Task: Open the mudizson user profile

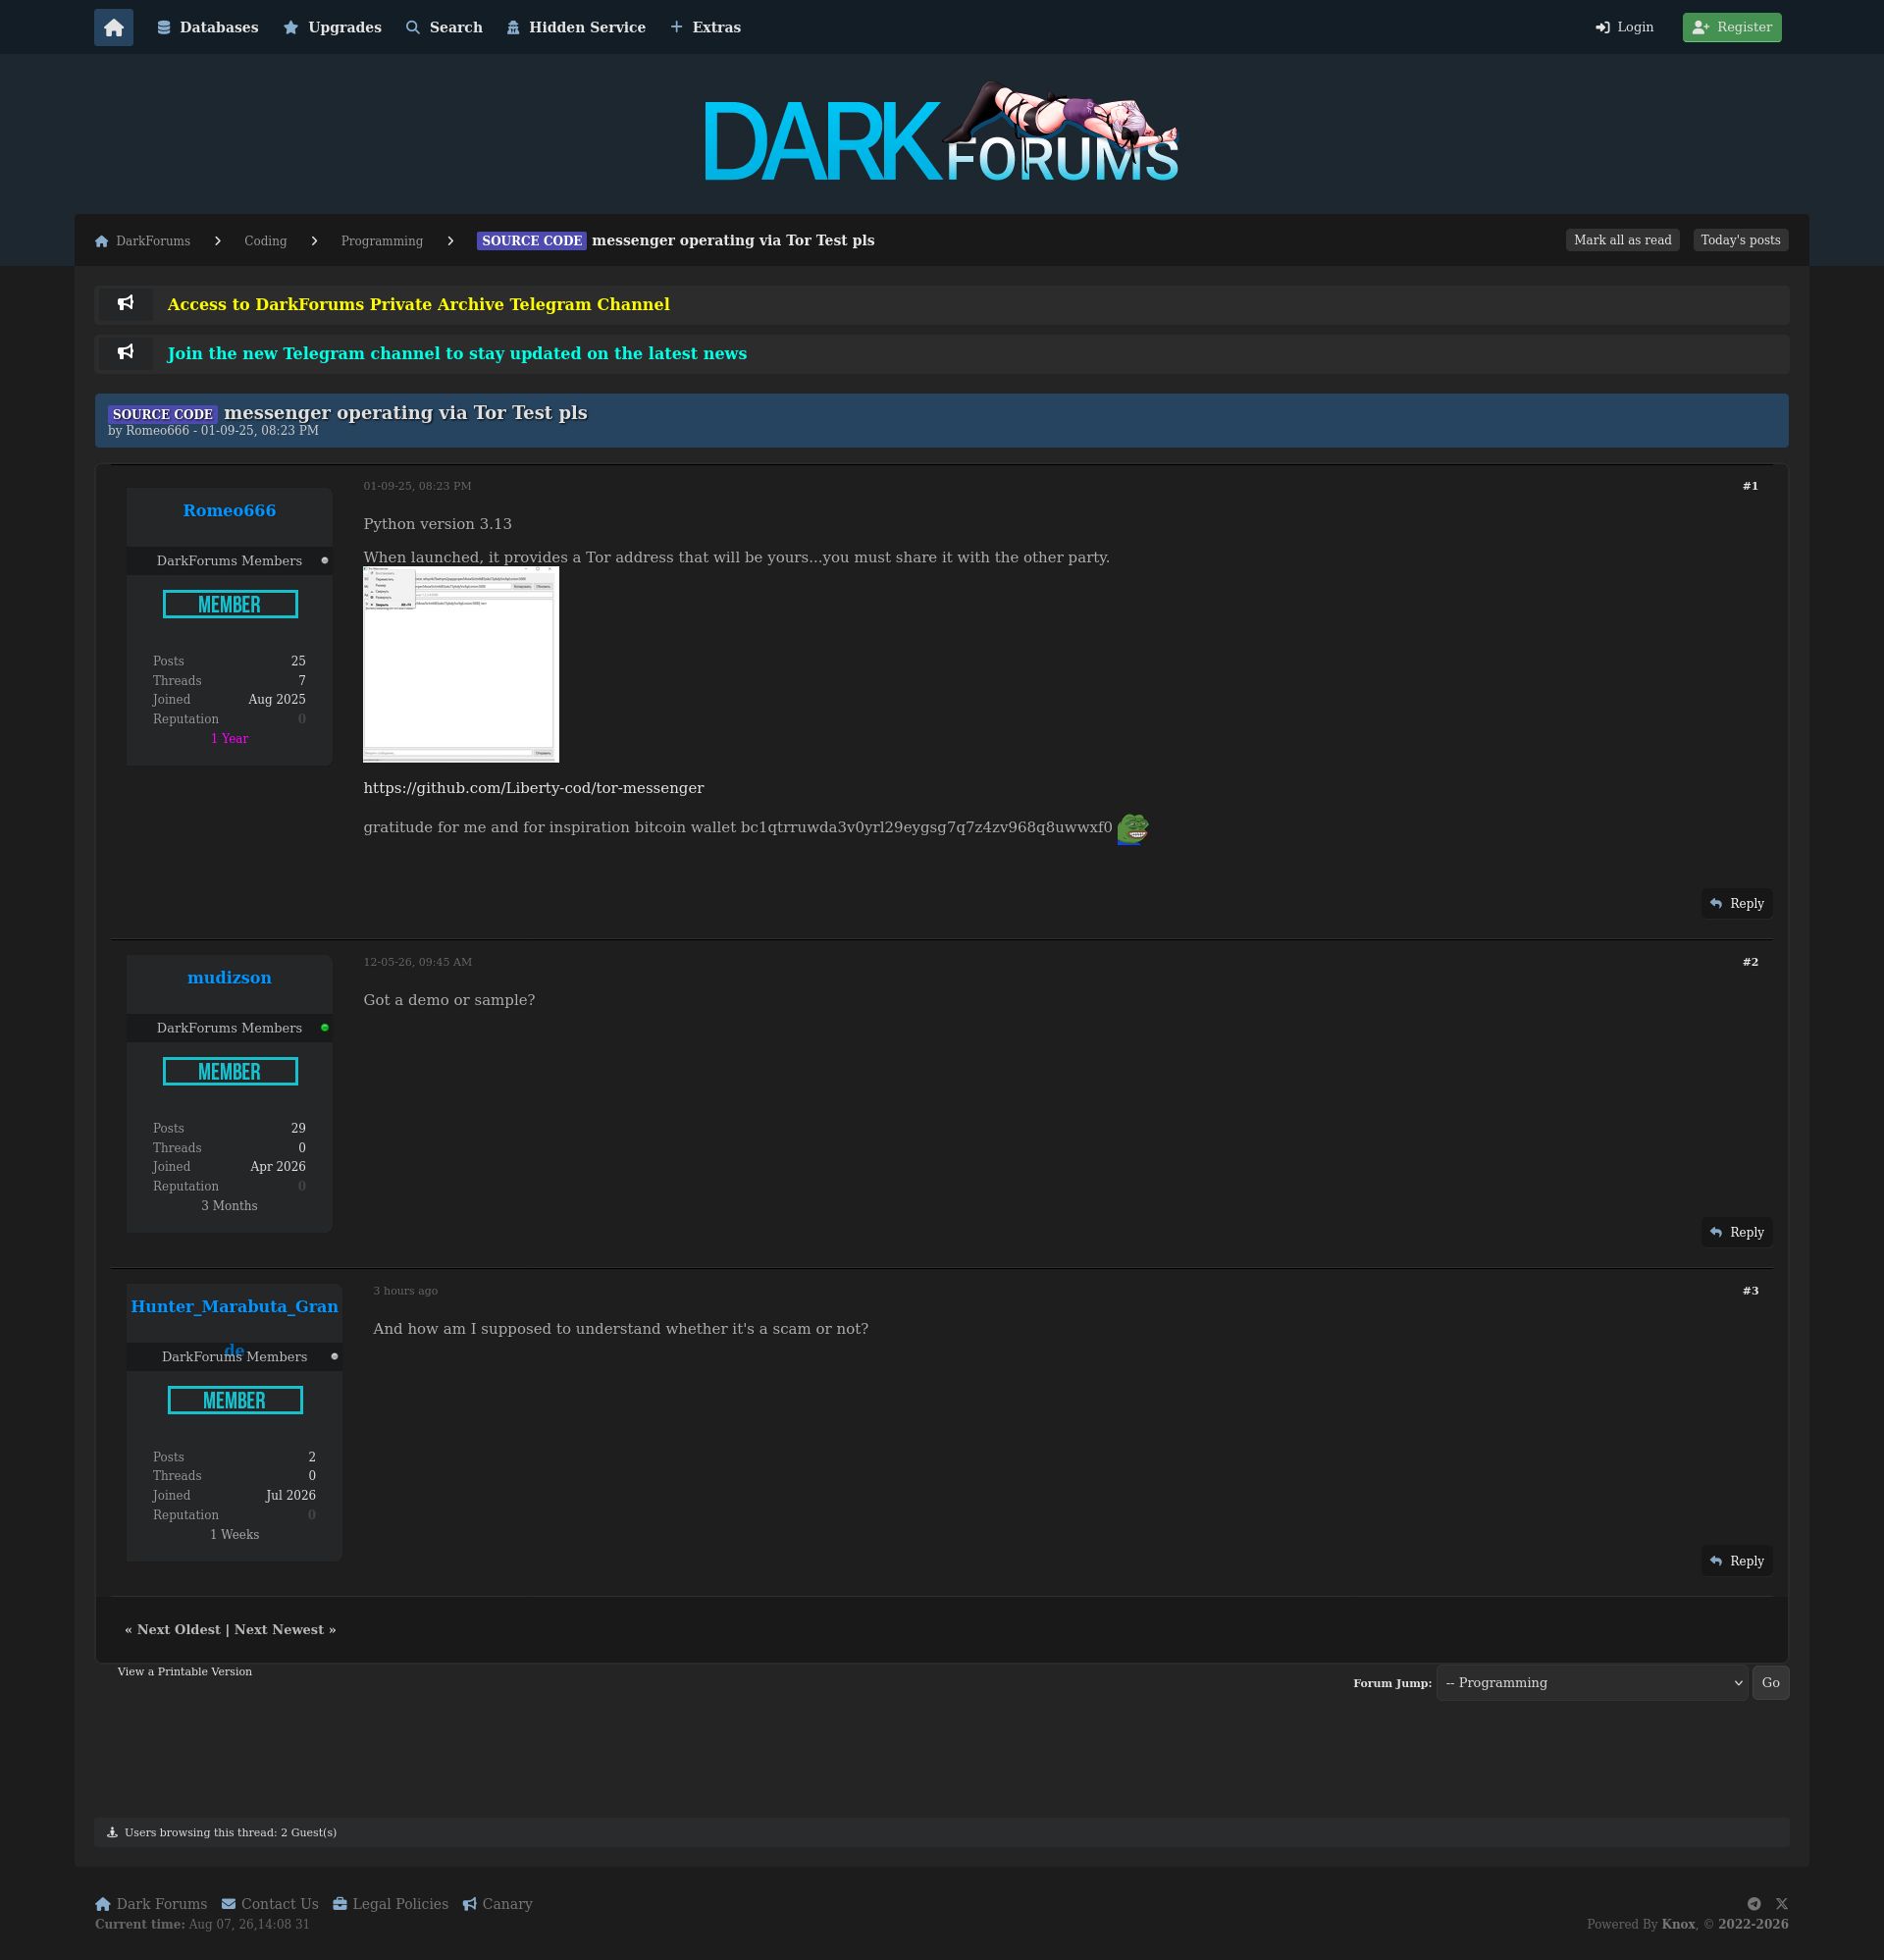Action: (229, 978)
